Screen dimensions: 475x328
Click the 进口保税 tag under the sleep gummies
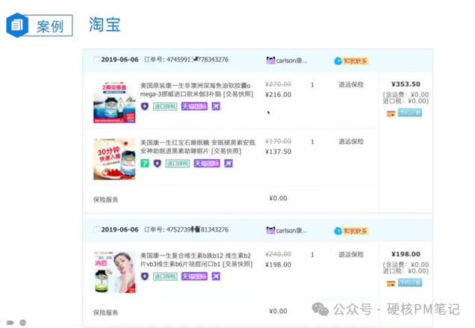177,164
